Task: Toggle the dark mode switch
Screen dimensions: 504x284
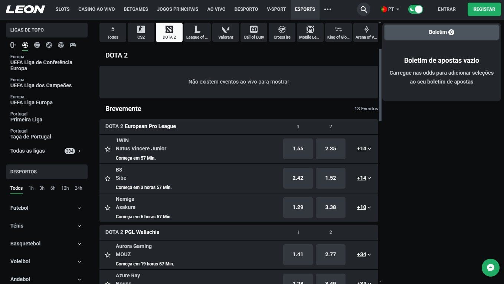Action: tap(415, 9)
